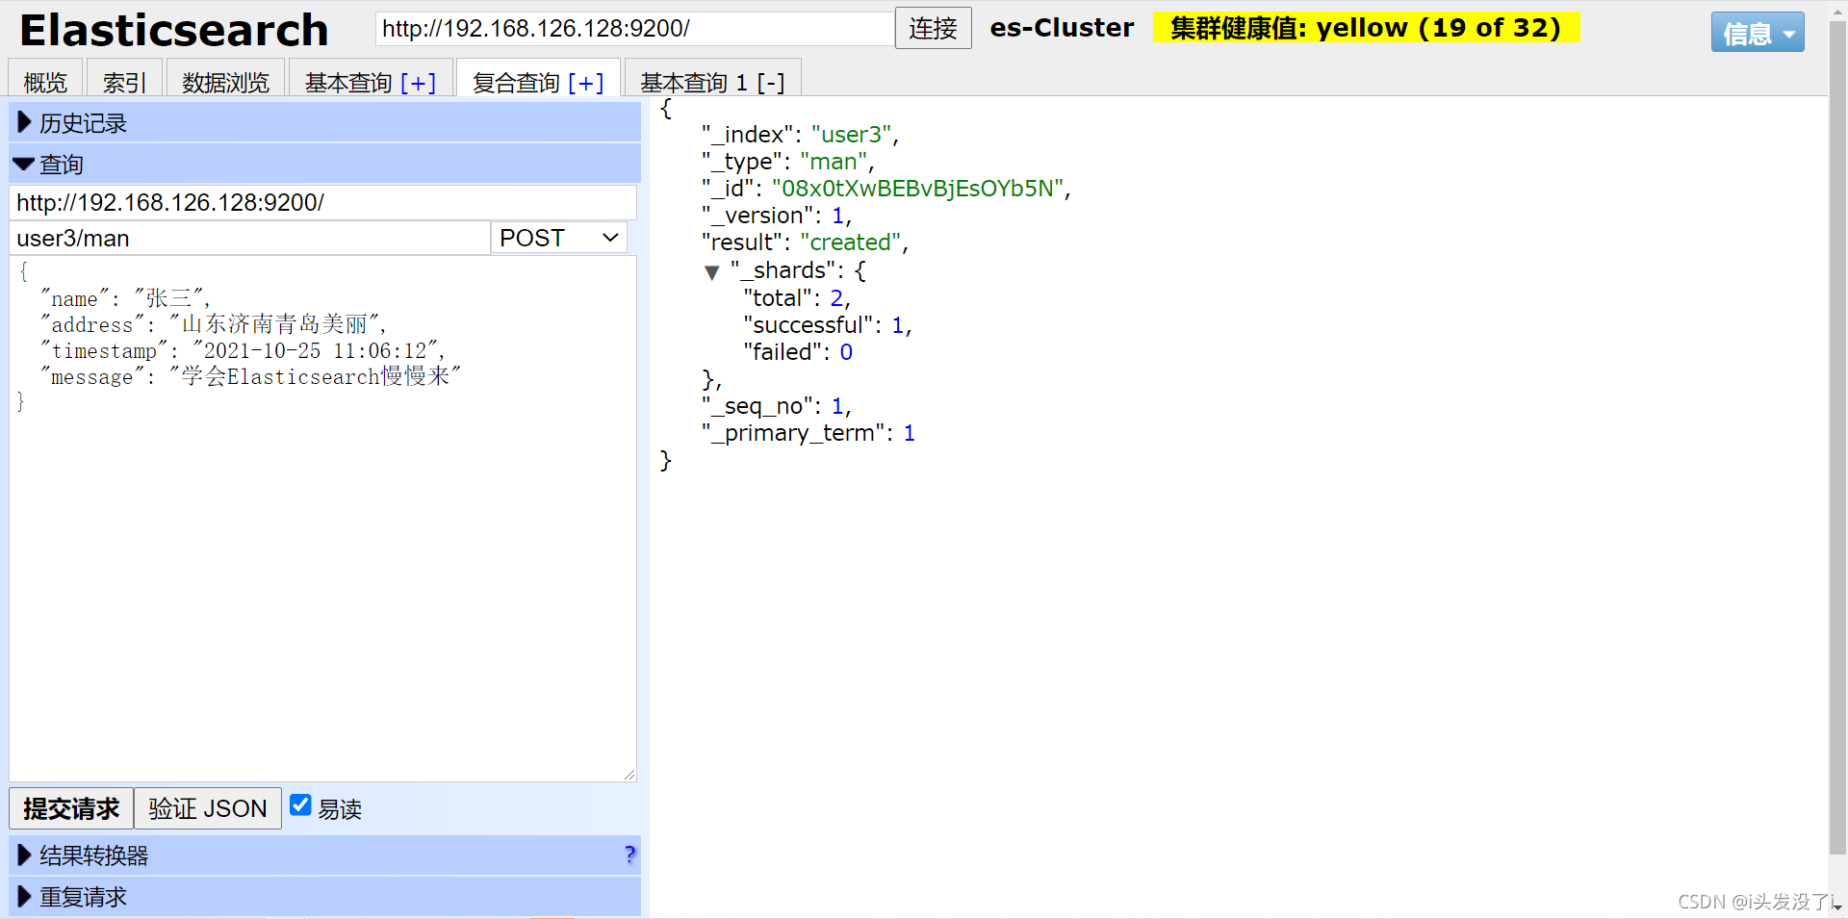Click the _id value in the result
This screenshot has width=1848, height=919.
pyautogui.click(x=918, y=189)
